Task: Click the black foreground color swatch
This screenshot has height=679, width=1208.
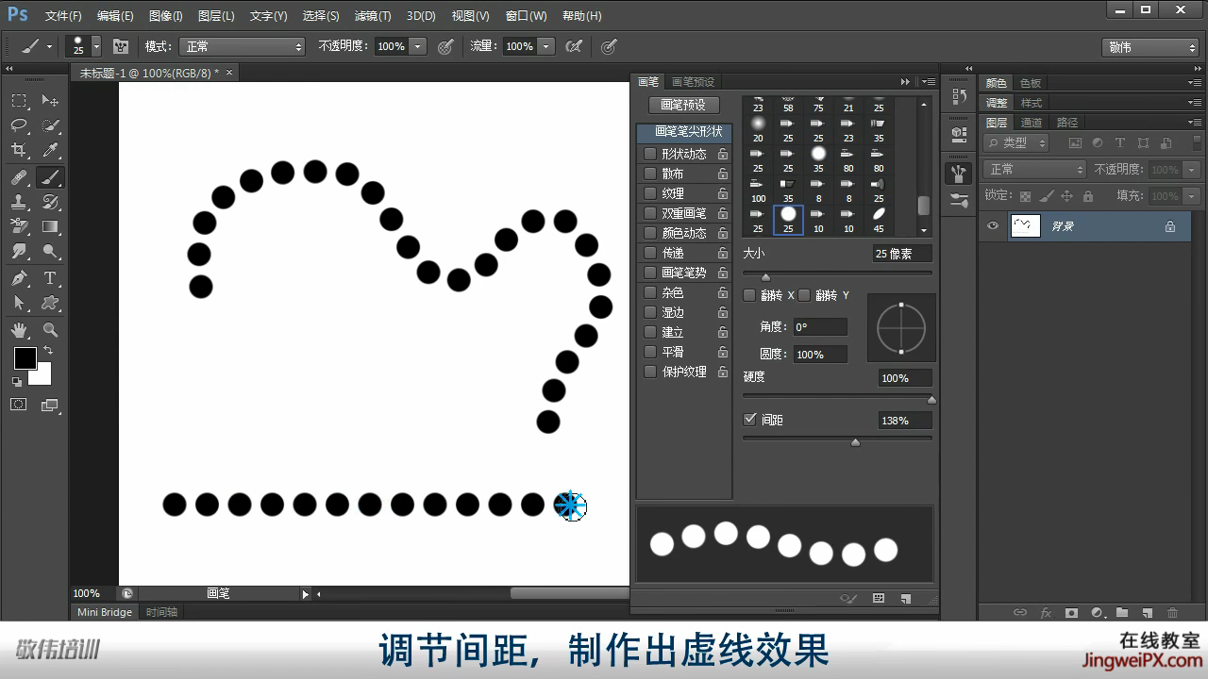Action: coord(25,358)
